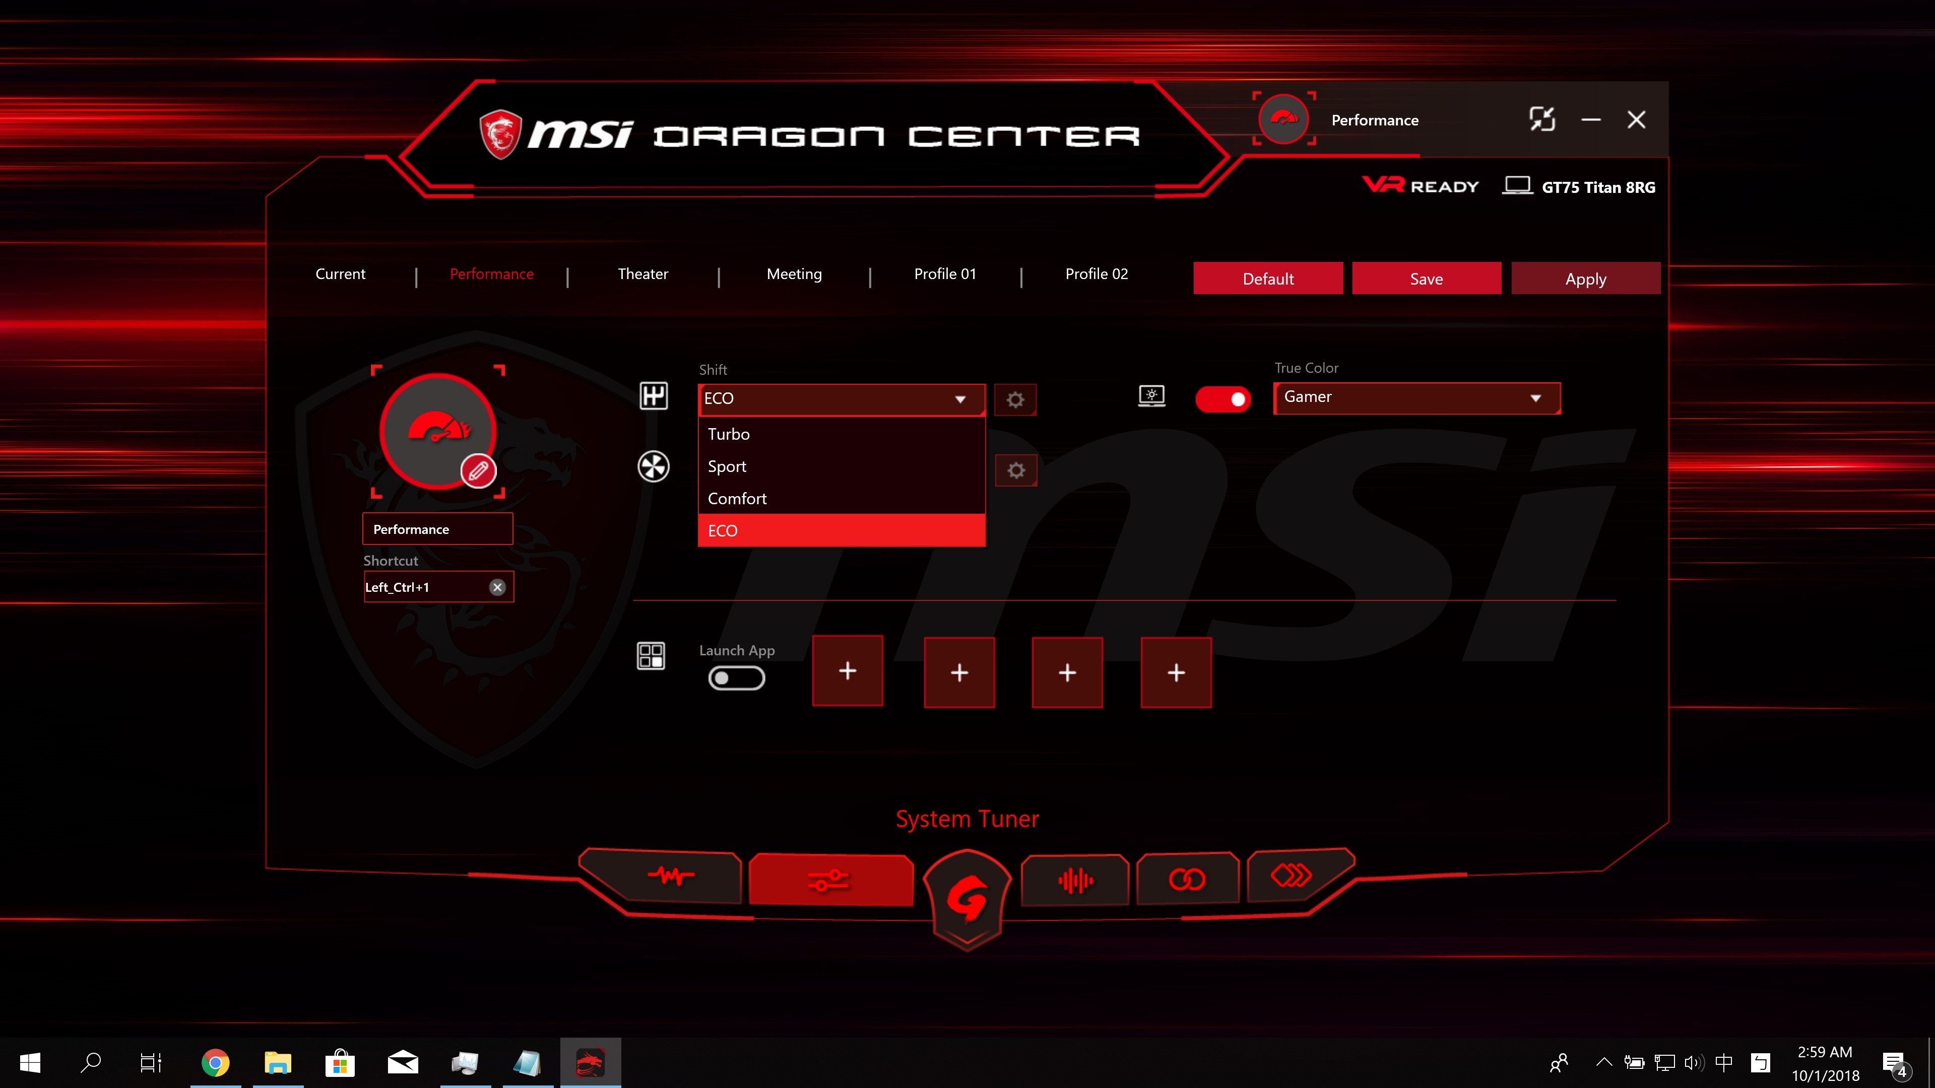Image resolution: width=1935 pixels, height=1088 pixels.
Task: Click the Shift gearbox icon
Action: pos(654,396)
